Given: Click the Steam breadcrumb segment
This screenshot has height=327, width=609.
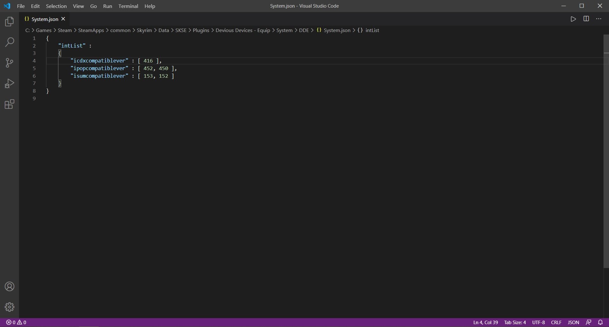Looking at the screenshot, I should click(x=65, y=30).
